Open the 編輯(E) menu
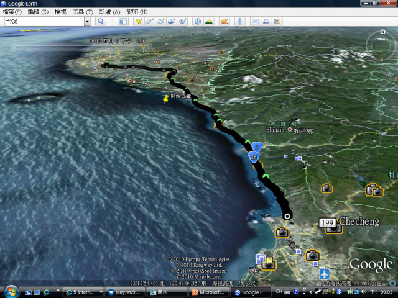Screen dimensions: 398x298 pyautogui.click(x=38, y=12)
